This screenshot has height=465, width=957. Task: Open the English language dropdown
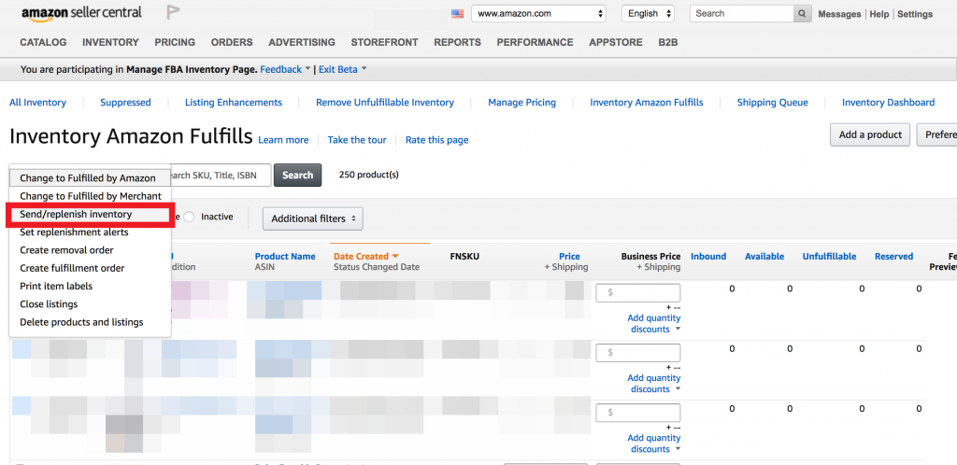pos(648,13)
